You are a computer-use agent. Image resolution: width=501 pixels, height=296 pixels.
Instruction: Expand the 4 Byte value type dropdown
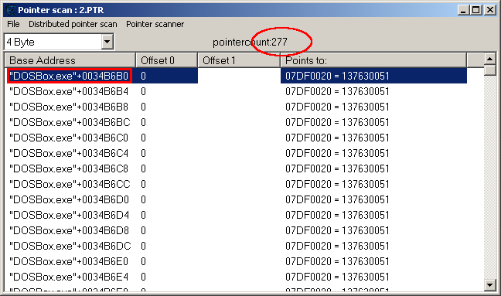pyautogui.click(x=107, y=42)
